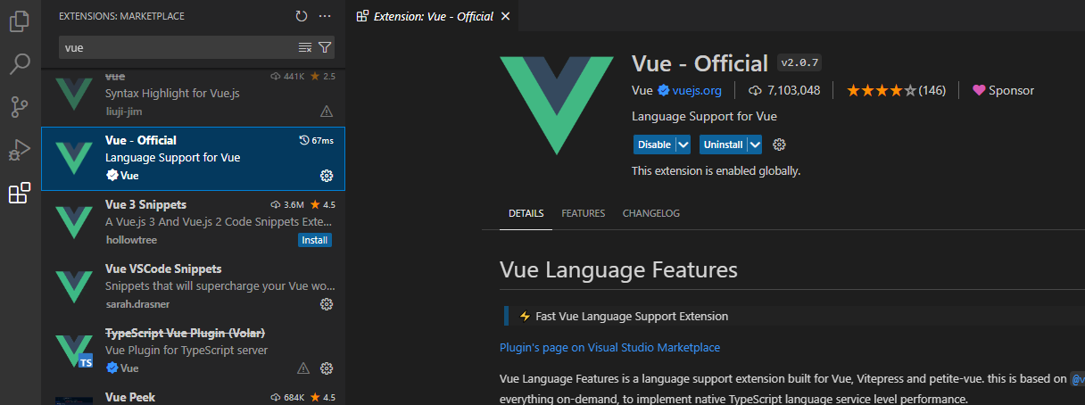The image size is (1085, 405).
Task: Select the Vue Peek extension row
Action: point(193,395)
